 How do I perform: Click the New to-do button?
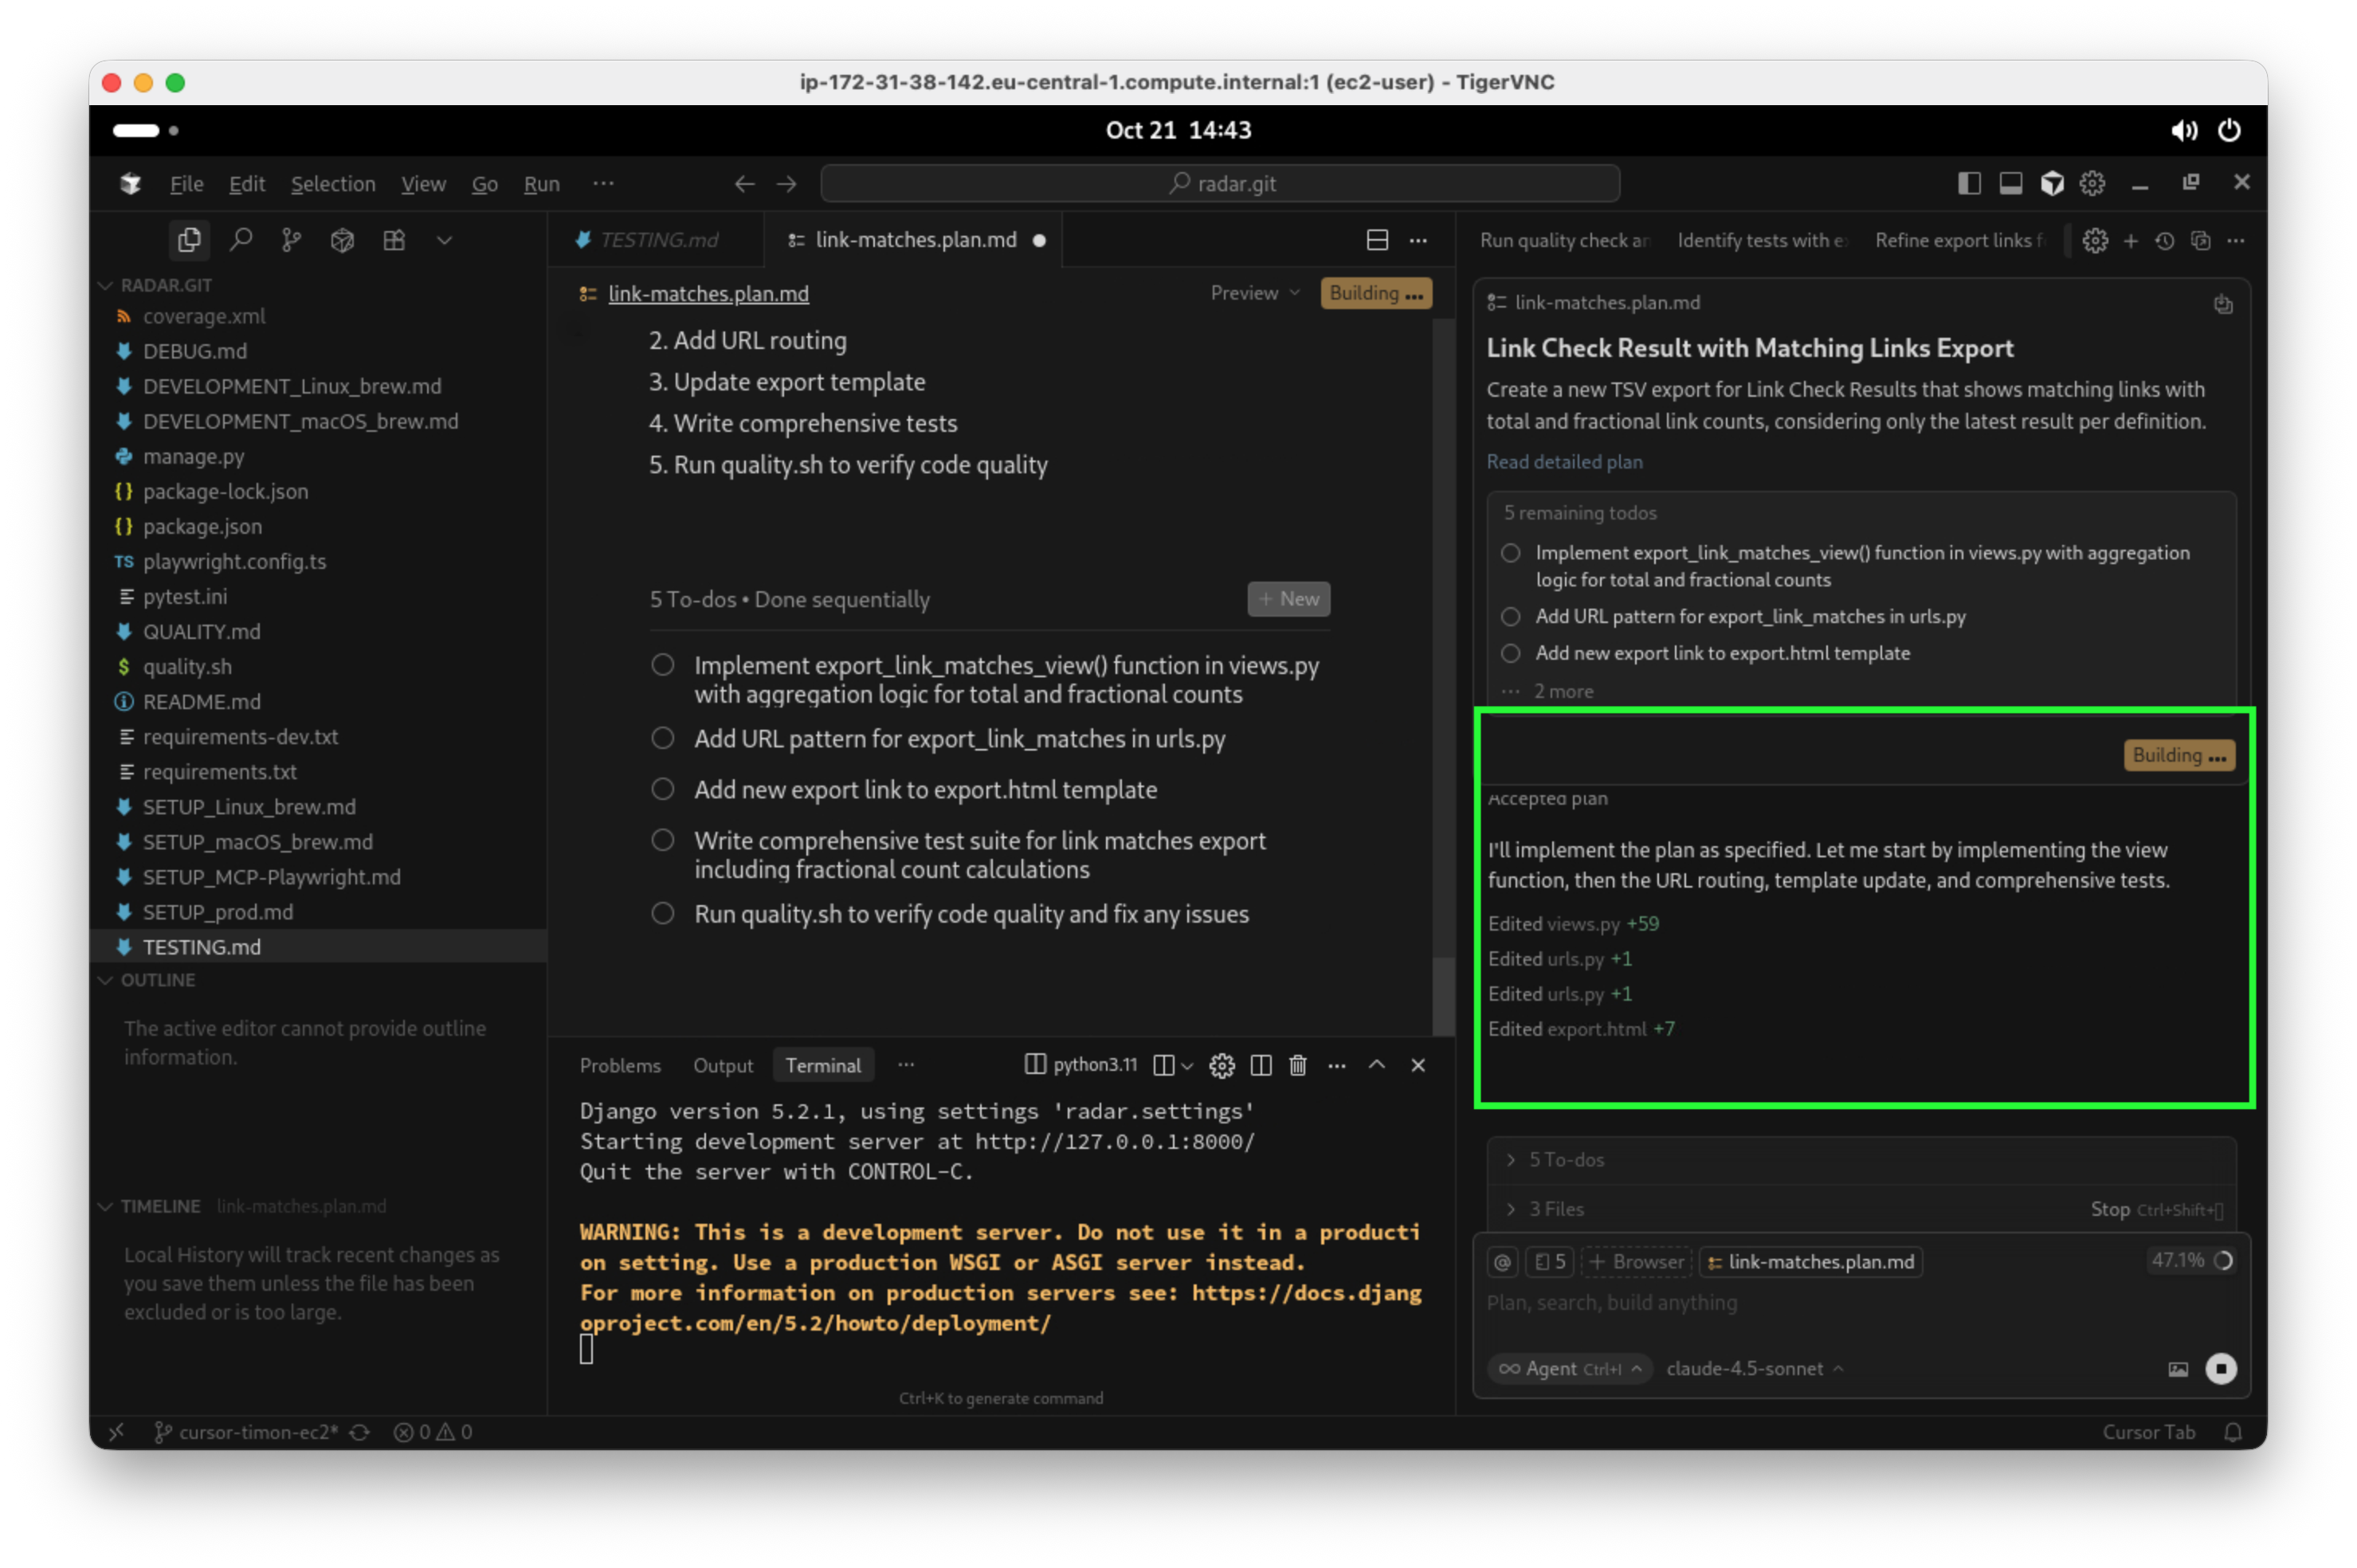(x=1288, y=599)
